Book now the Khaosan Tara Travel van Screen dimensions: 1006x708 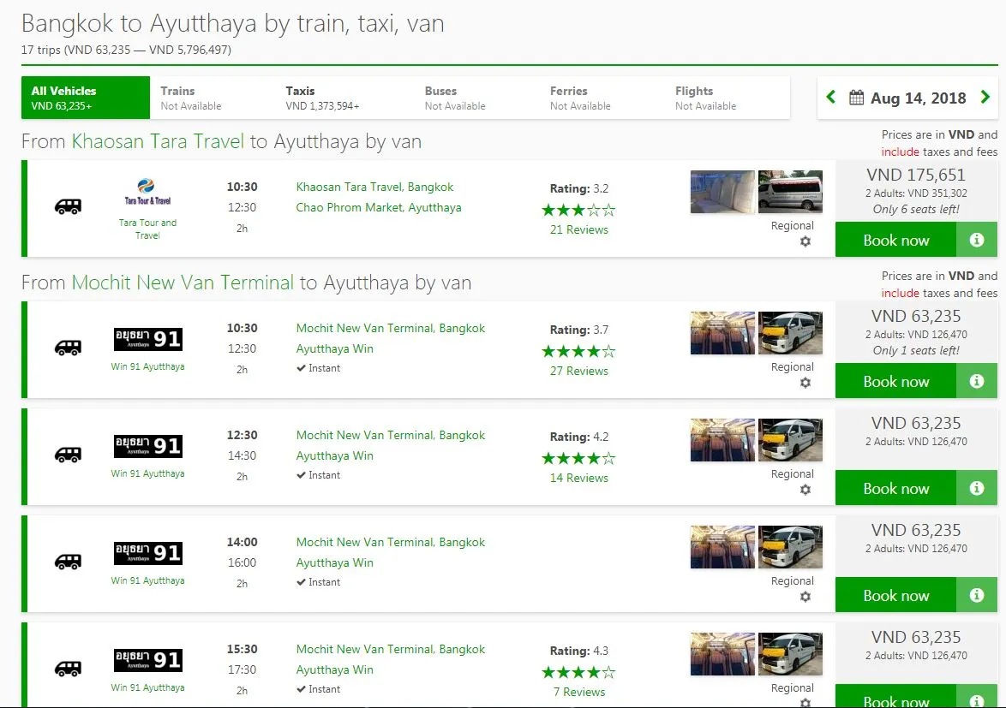point(895,240)
